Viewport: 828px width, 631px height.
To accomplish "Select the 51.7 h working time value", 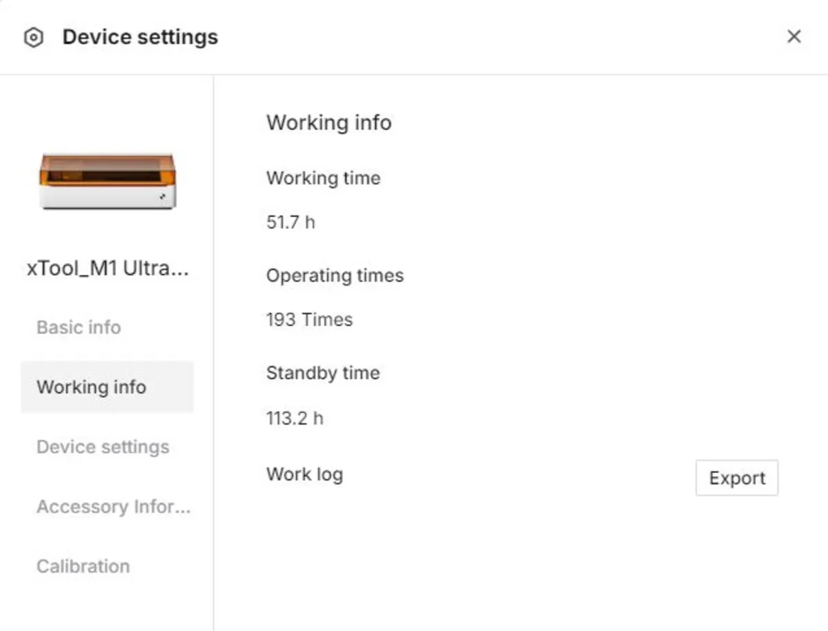I will 290,222.
